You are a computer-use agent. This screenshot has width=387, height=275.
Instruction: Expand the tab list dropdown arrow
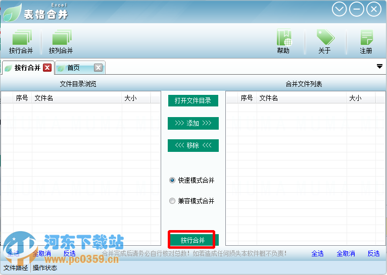point(379,66)
